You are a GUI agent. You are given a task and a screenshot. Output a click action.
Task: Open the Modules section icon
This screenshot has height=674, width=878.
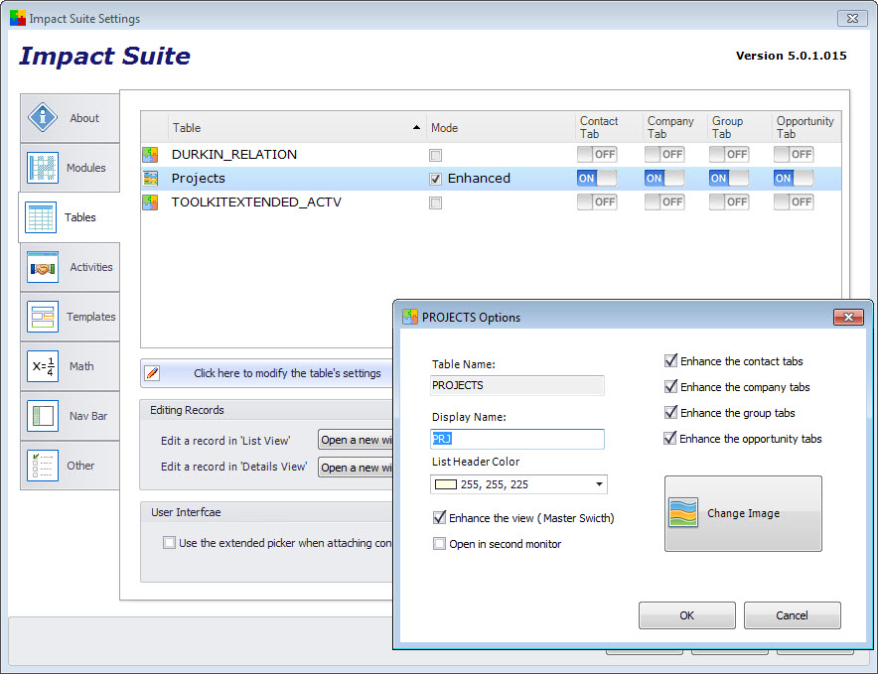coord(43,168)
